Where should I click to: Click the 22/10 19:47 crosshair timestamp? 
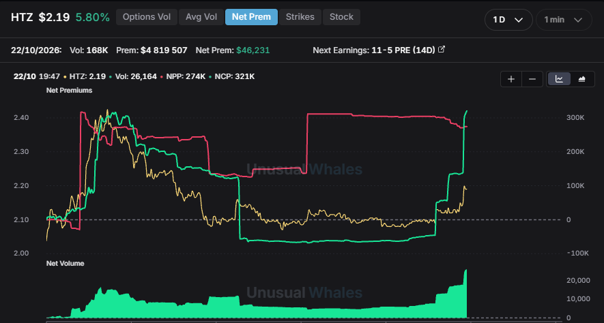36,76
